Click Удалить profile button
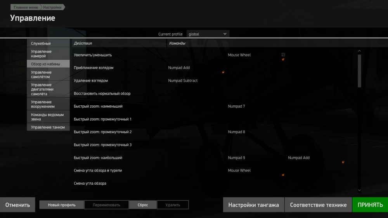This screenshot has width=388, height=218. click(x=173, y=205)
